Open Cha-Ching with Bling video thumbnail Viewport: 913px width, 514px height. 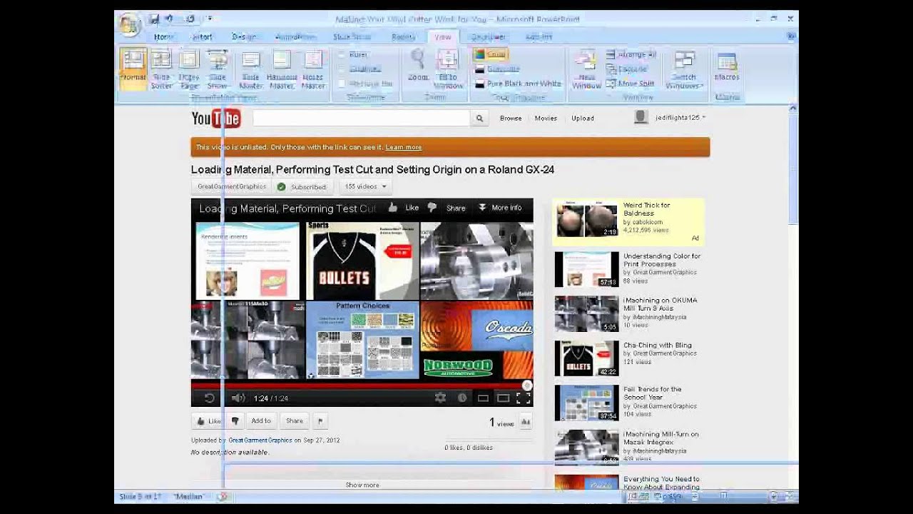587,358
